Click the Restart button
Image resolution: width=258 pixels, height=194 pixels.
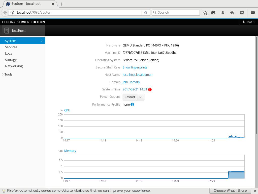point(130,97)
